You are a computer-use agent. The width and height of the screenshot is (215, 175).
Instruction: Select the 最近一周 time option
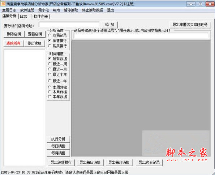[x=57, y=64]
